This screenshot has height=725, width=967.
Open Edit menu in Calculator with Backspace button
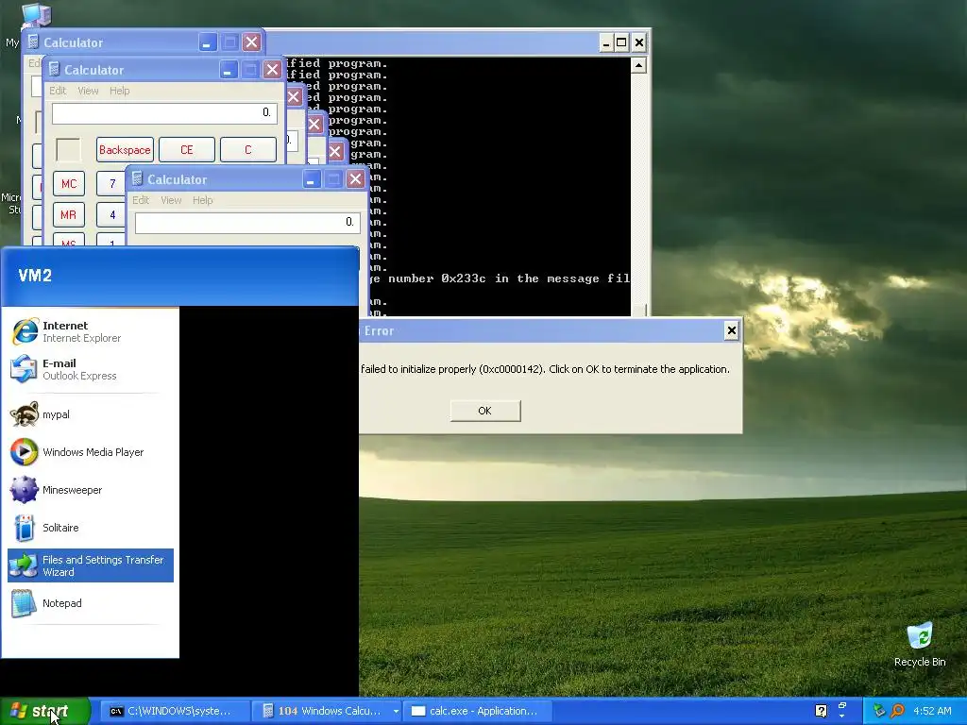(x=58, y=91)
